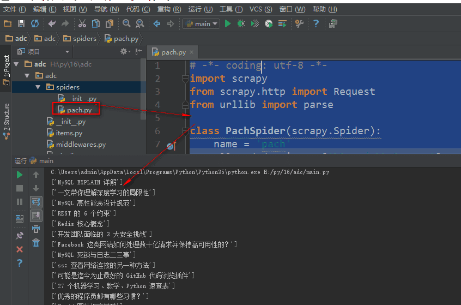
Task: Open the 导航 (N) menu
Action: [106, 9]
